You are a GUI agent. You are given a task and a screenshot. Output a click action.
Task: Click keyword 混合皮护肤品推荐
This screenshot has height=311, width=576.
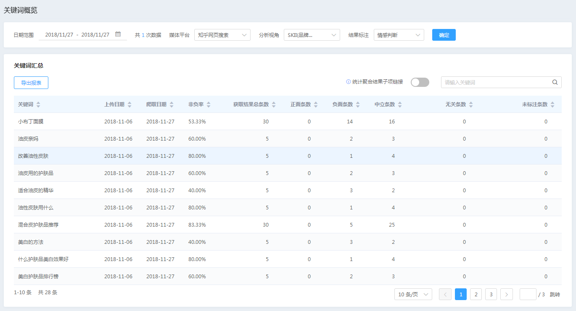38,225
